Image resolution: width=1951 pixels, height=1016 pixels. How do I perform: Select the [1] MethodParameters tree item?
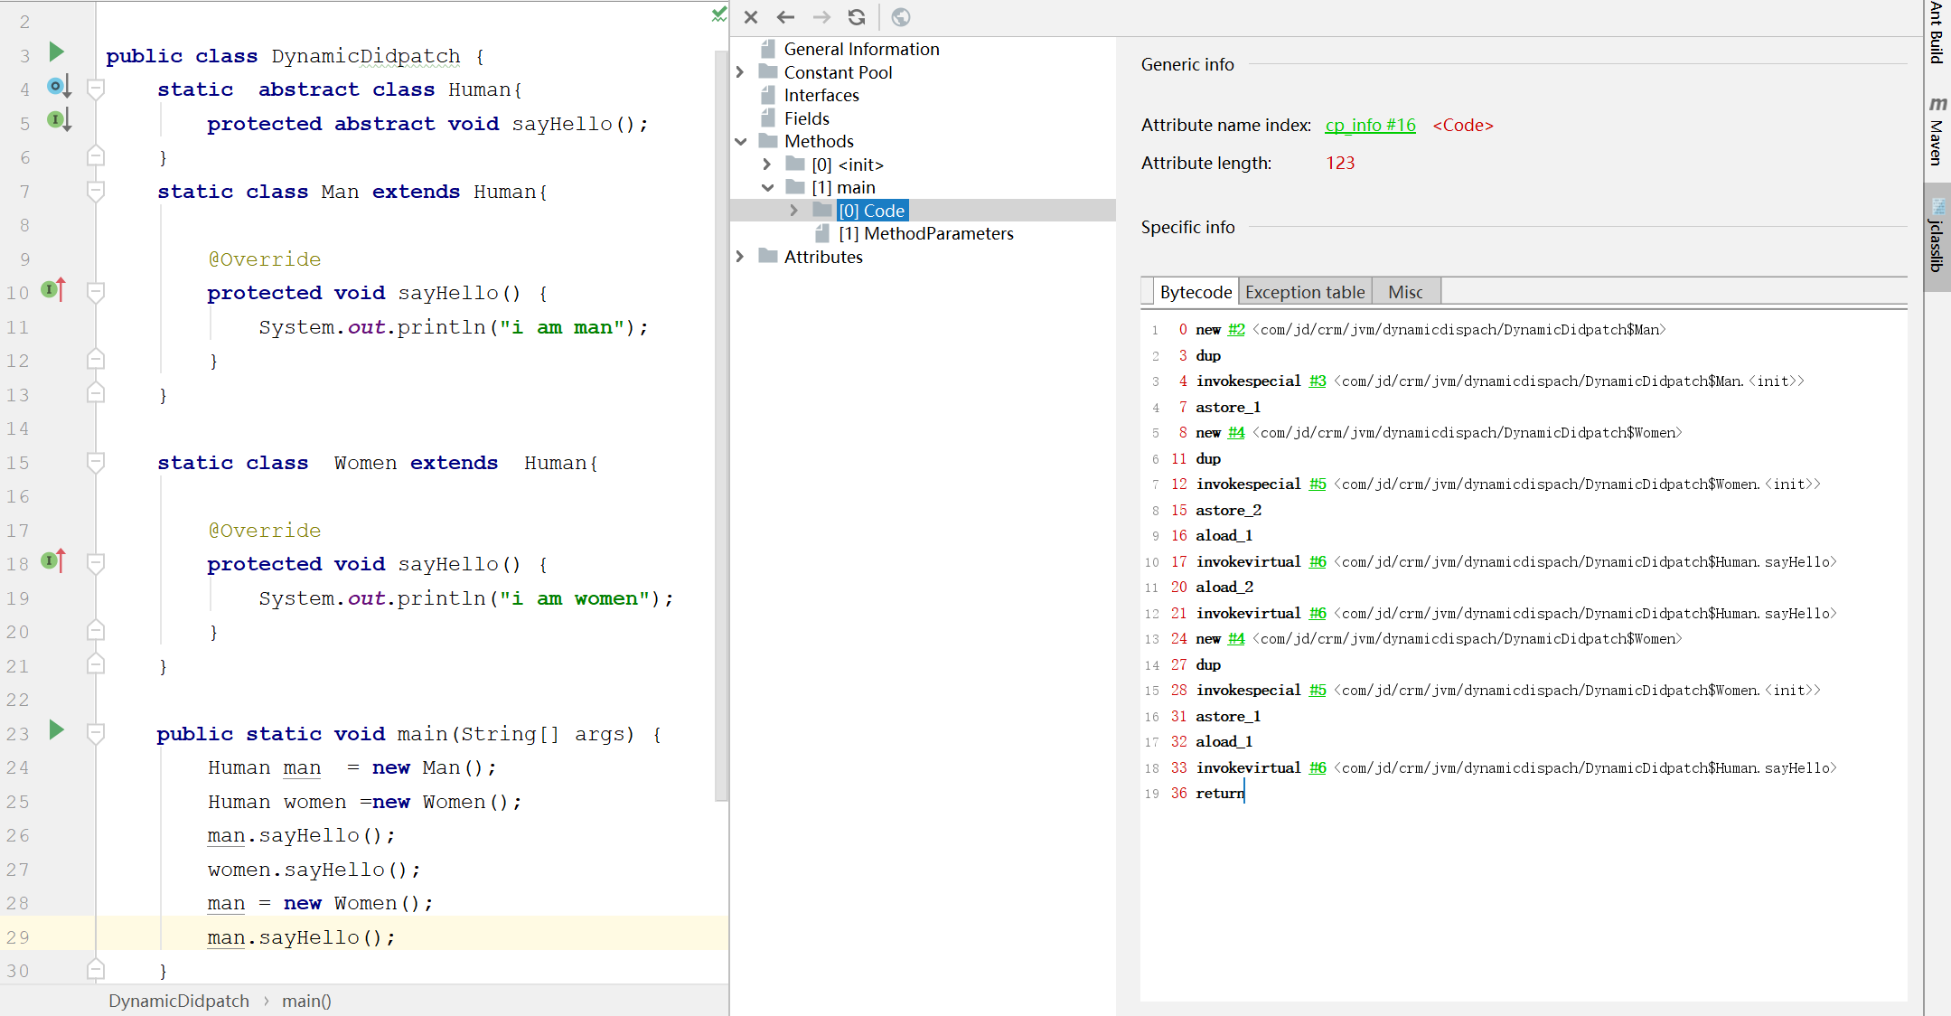tap(925, 233)
